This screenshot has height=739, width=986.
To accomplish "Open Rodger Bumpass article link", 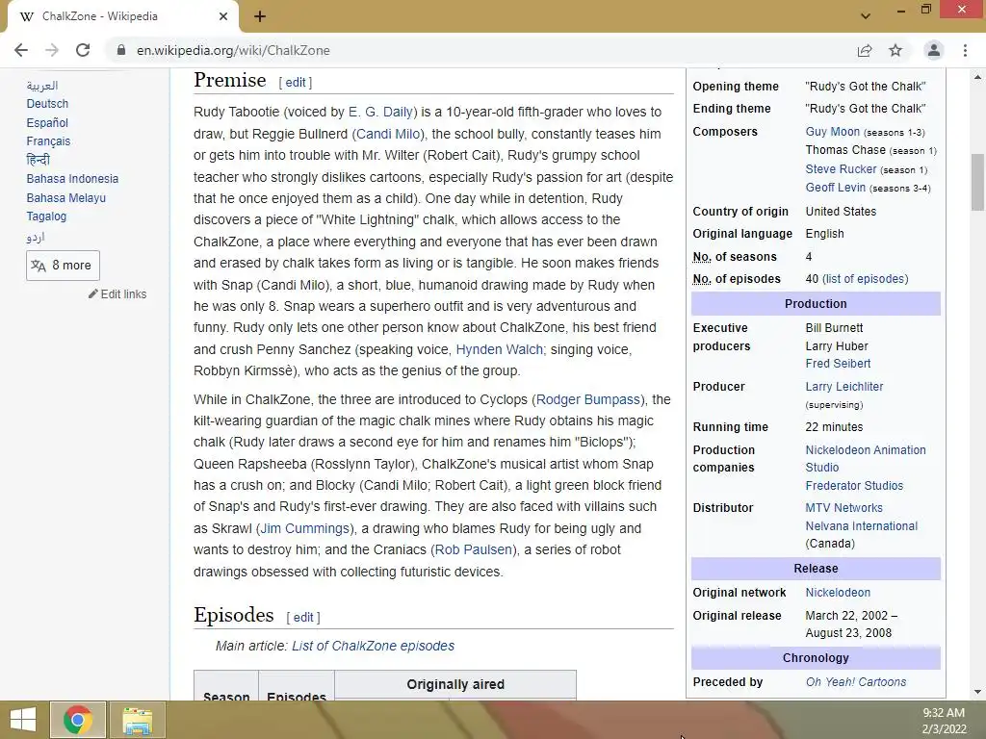I will click(588, 399).
